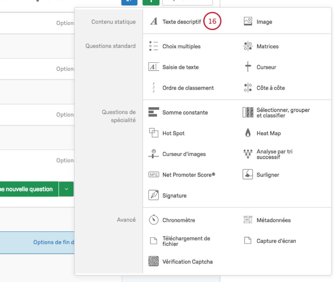Click the Signature label
This screenshot has width=334, height=282.
174,196
